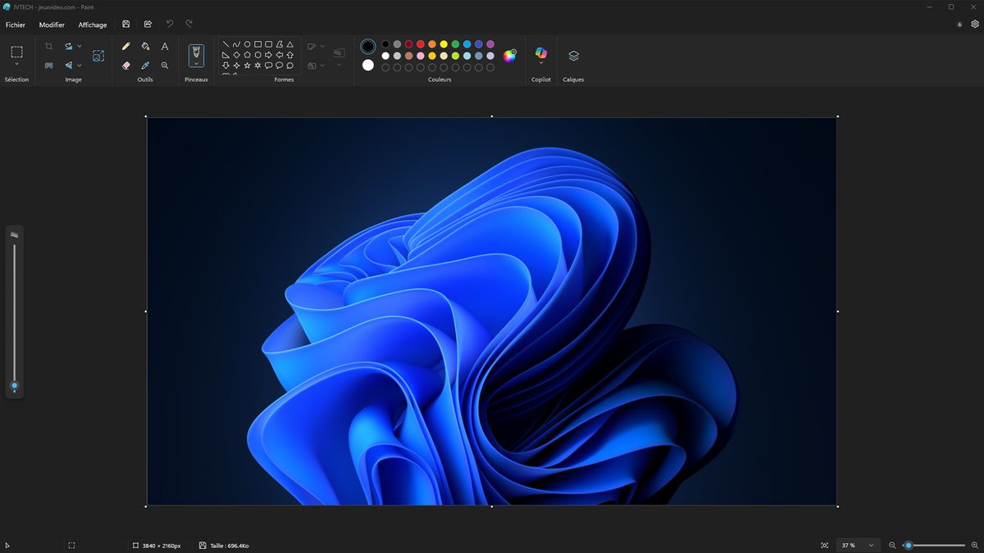
Task: Open the Fichier menu
Action: [16, 25]
